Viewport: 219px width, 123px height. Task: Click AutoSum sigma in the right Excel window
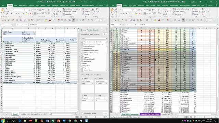pos(203,9)
